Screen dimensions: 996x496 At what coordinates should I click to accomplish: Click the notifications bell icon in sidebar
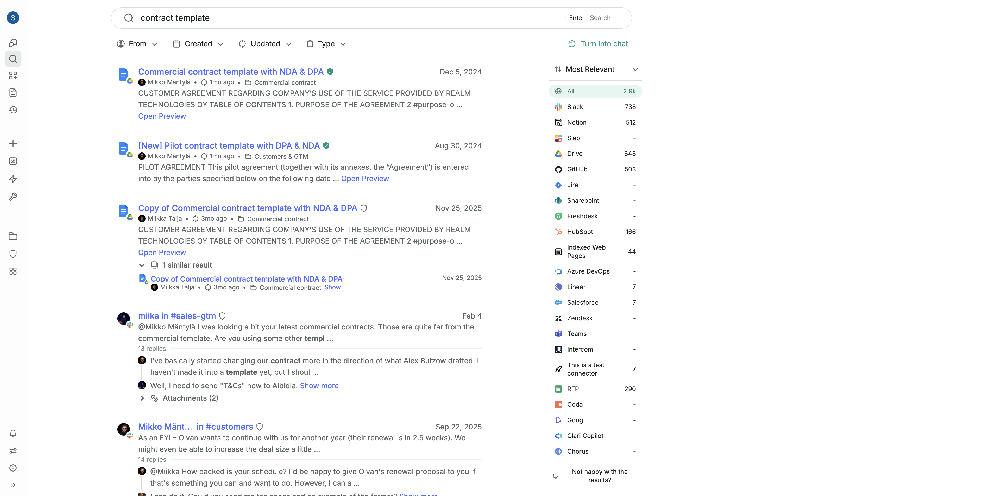(x=13, y=433)
